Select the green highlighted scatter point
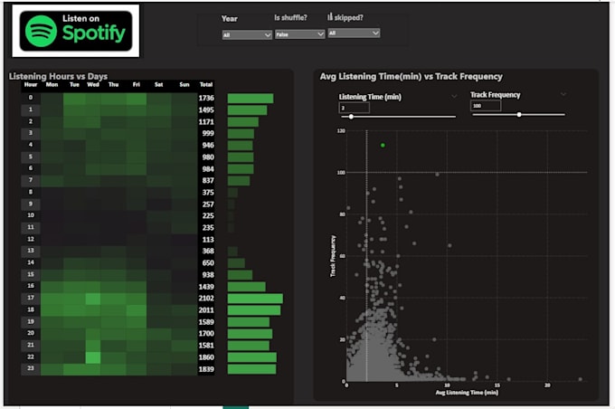 383,145
